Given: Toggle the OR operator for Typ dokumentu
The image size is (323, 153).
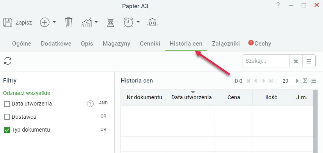Looking at the screenshot, I should 103,129.
